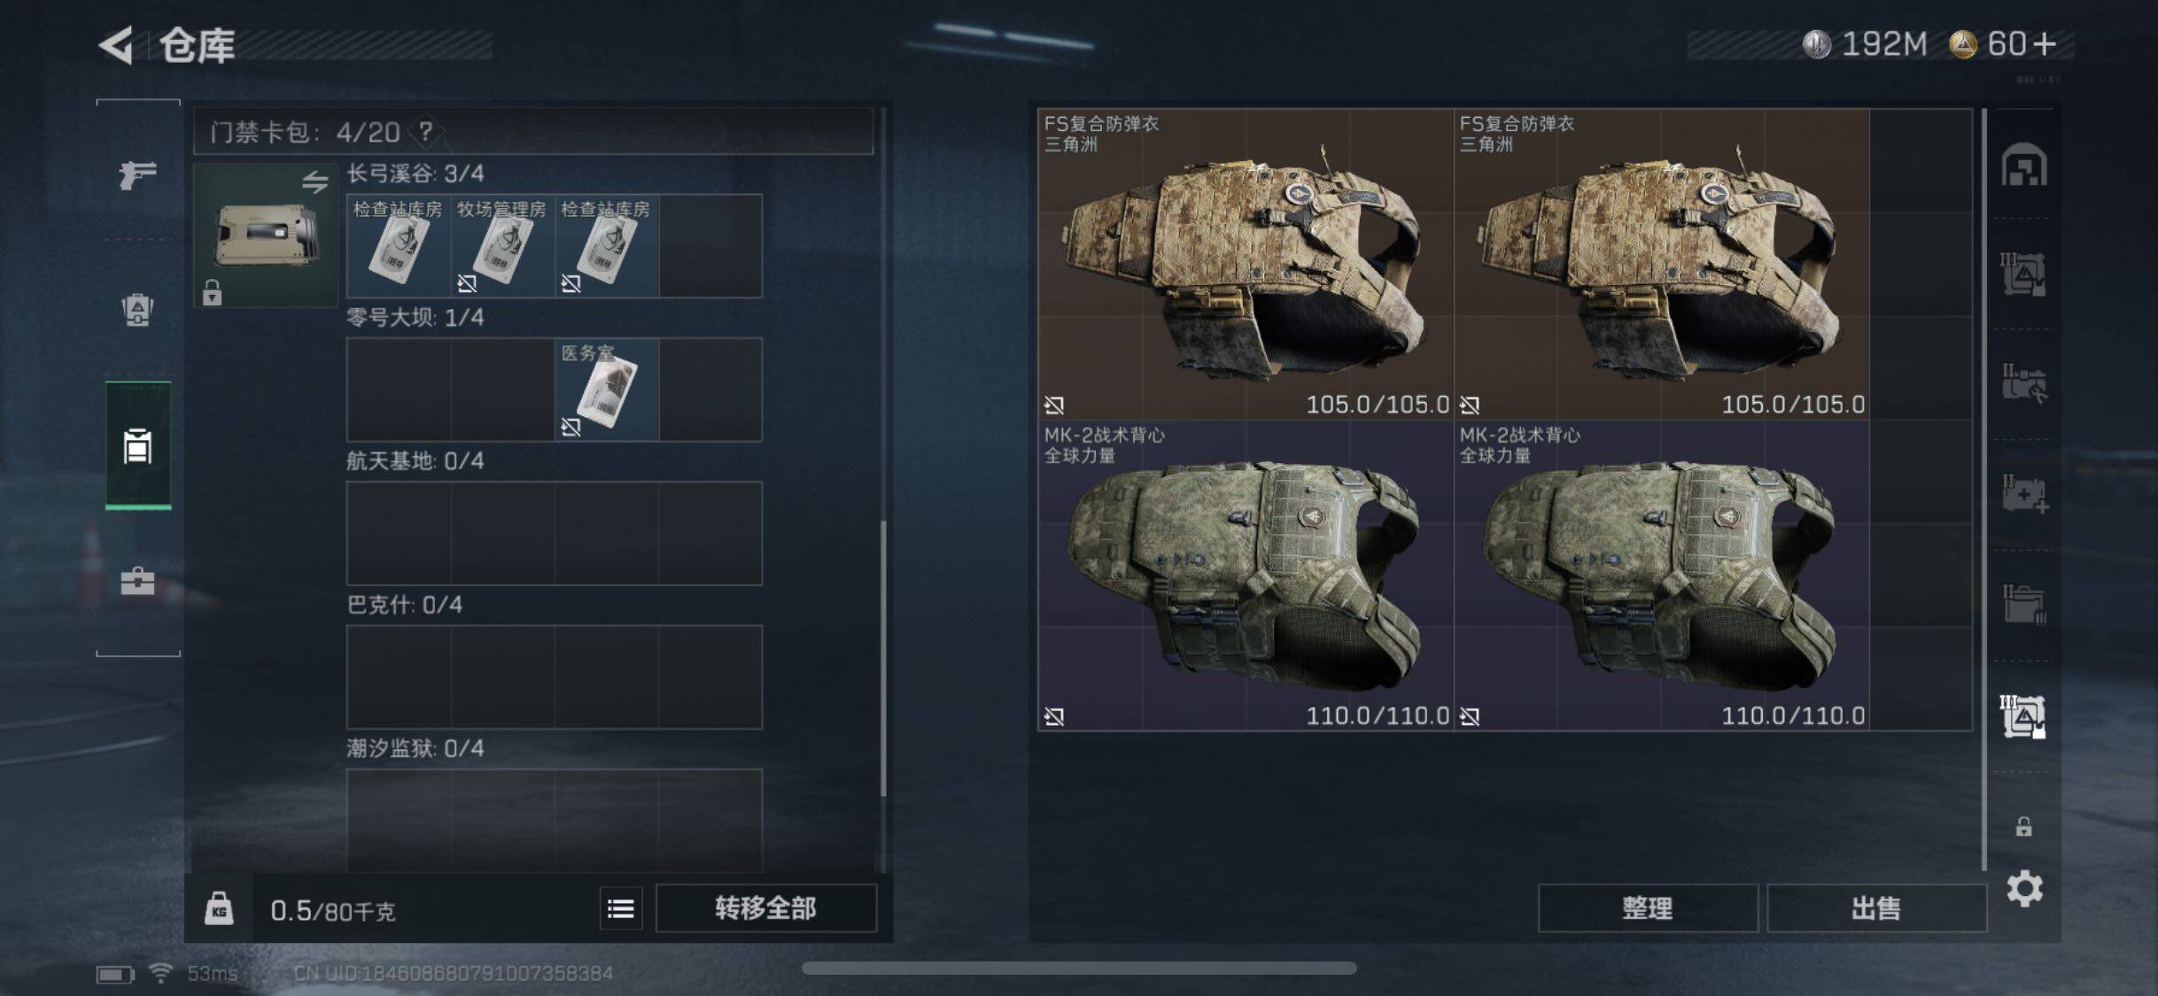This screenshot has height=996, width=2158.
Task: Select the highlighted armor stash tab icon
Action: [2022, 716]
